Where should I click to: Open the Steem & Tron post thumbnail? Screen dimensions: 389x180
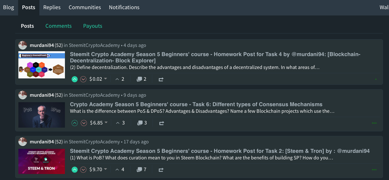tap(42, 161)
